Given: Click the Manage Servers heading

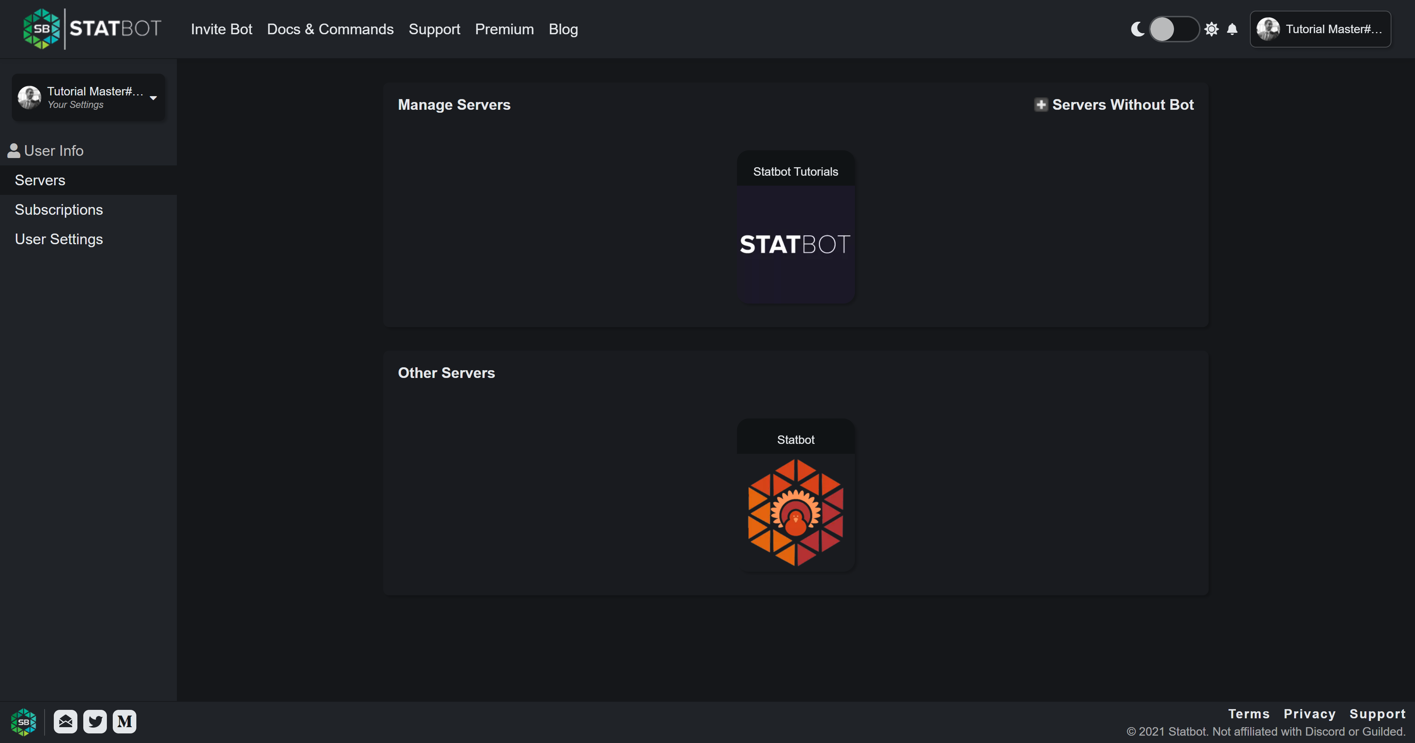Looking at the screenshot, I should coord(454,104).
